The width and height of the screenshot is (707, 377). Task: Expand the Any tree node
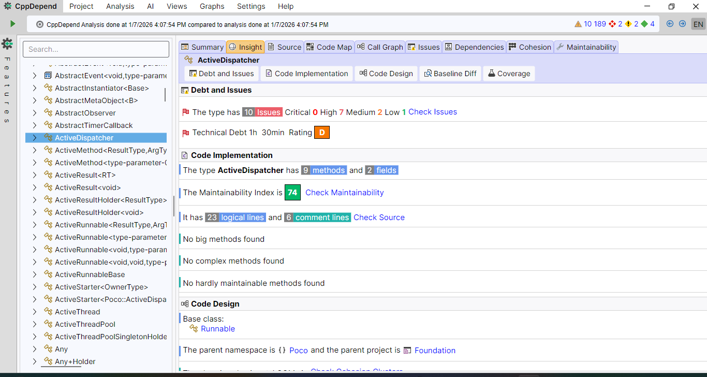[34, 349]
